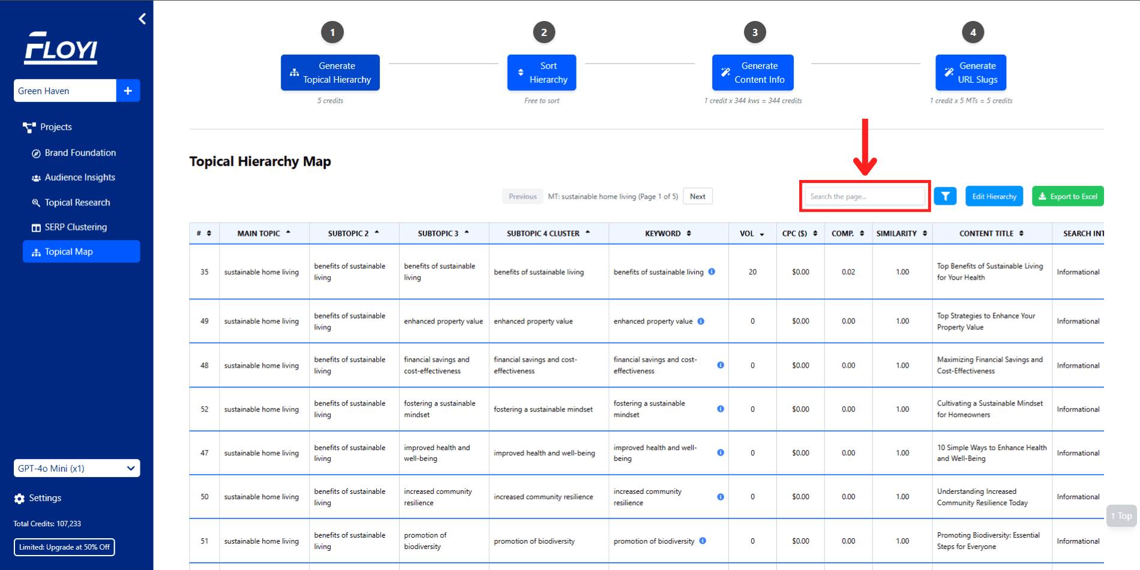The image size is (1140, 570).
Task: Go to Next main topic page
Action: pos(698,196)
